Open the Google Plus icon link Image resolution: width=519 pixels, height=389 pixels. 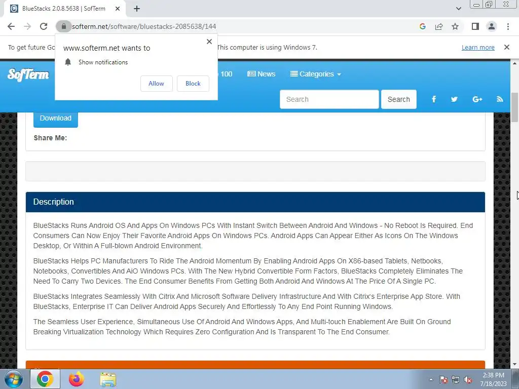[477, 99]
